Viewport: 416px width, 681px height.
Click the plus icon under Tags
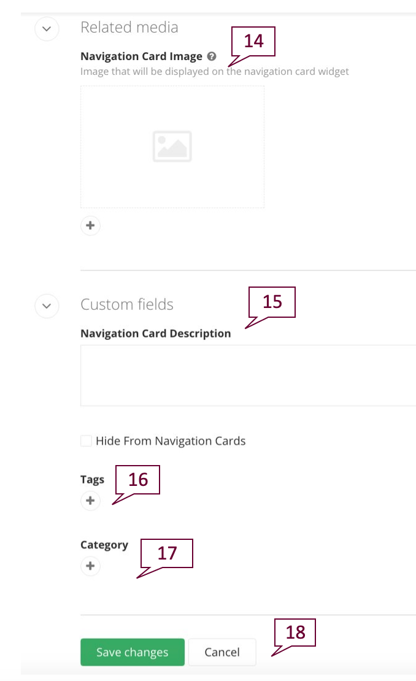click(90, 501)
